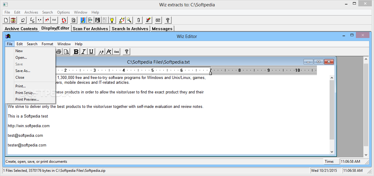Screen dimensions: 374x176
Task: Toggle bold formatting
Action: tap(76, 52)
